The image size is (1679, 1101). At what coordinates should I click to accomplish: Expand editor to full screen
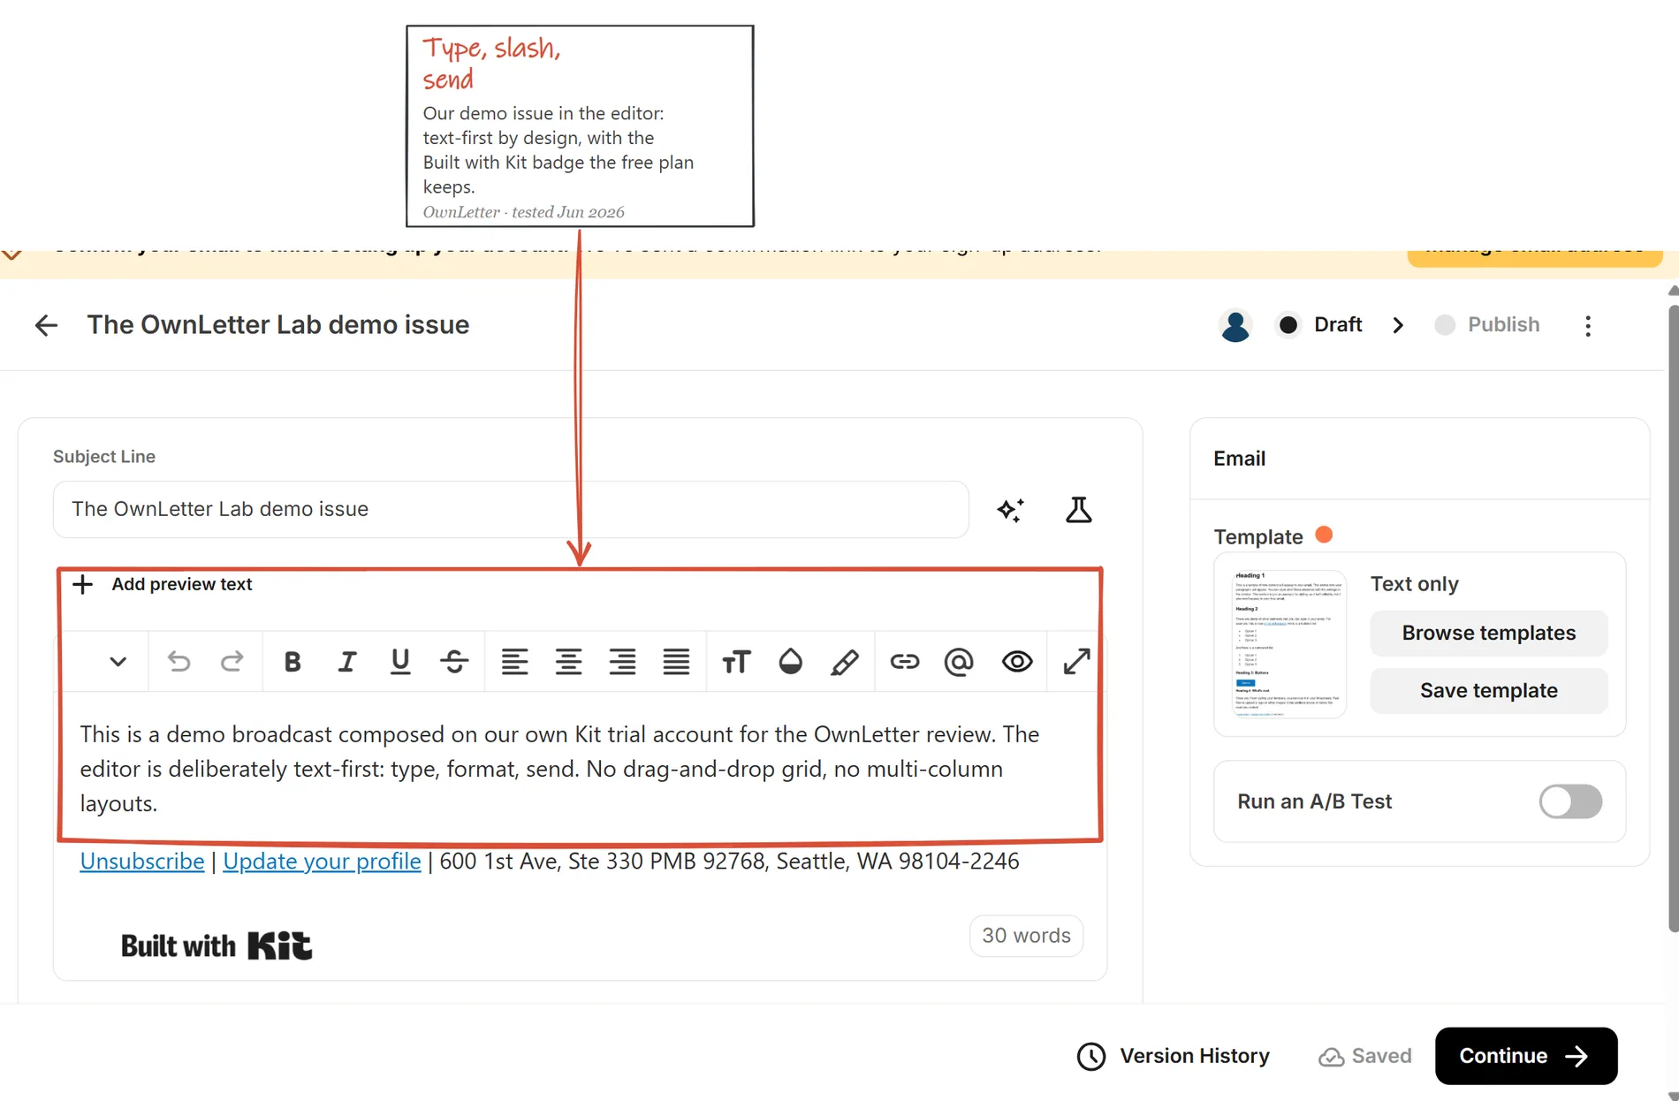coord(1076,661)
